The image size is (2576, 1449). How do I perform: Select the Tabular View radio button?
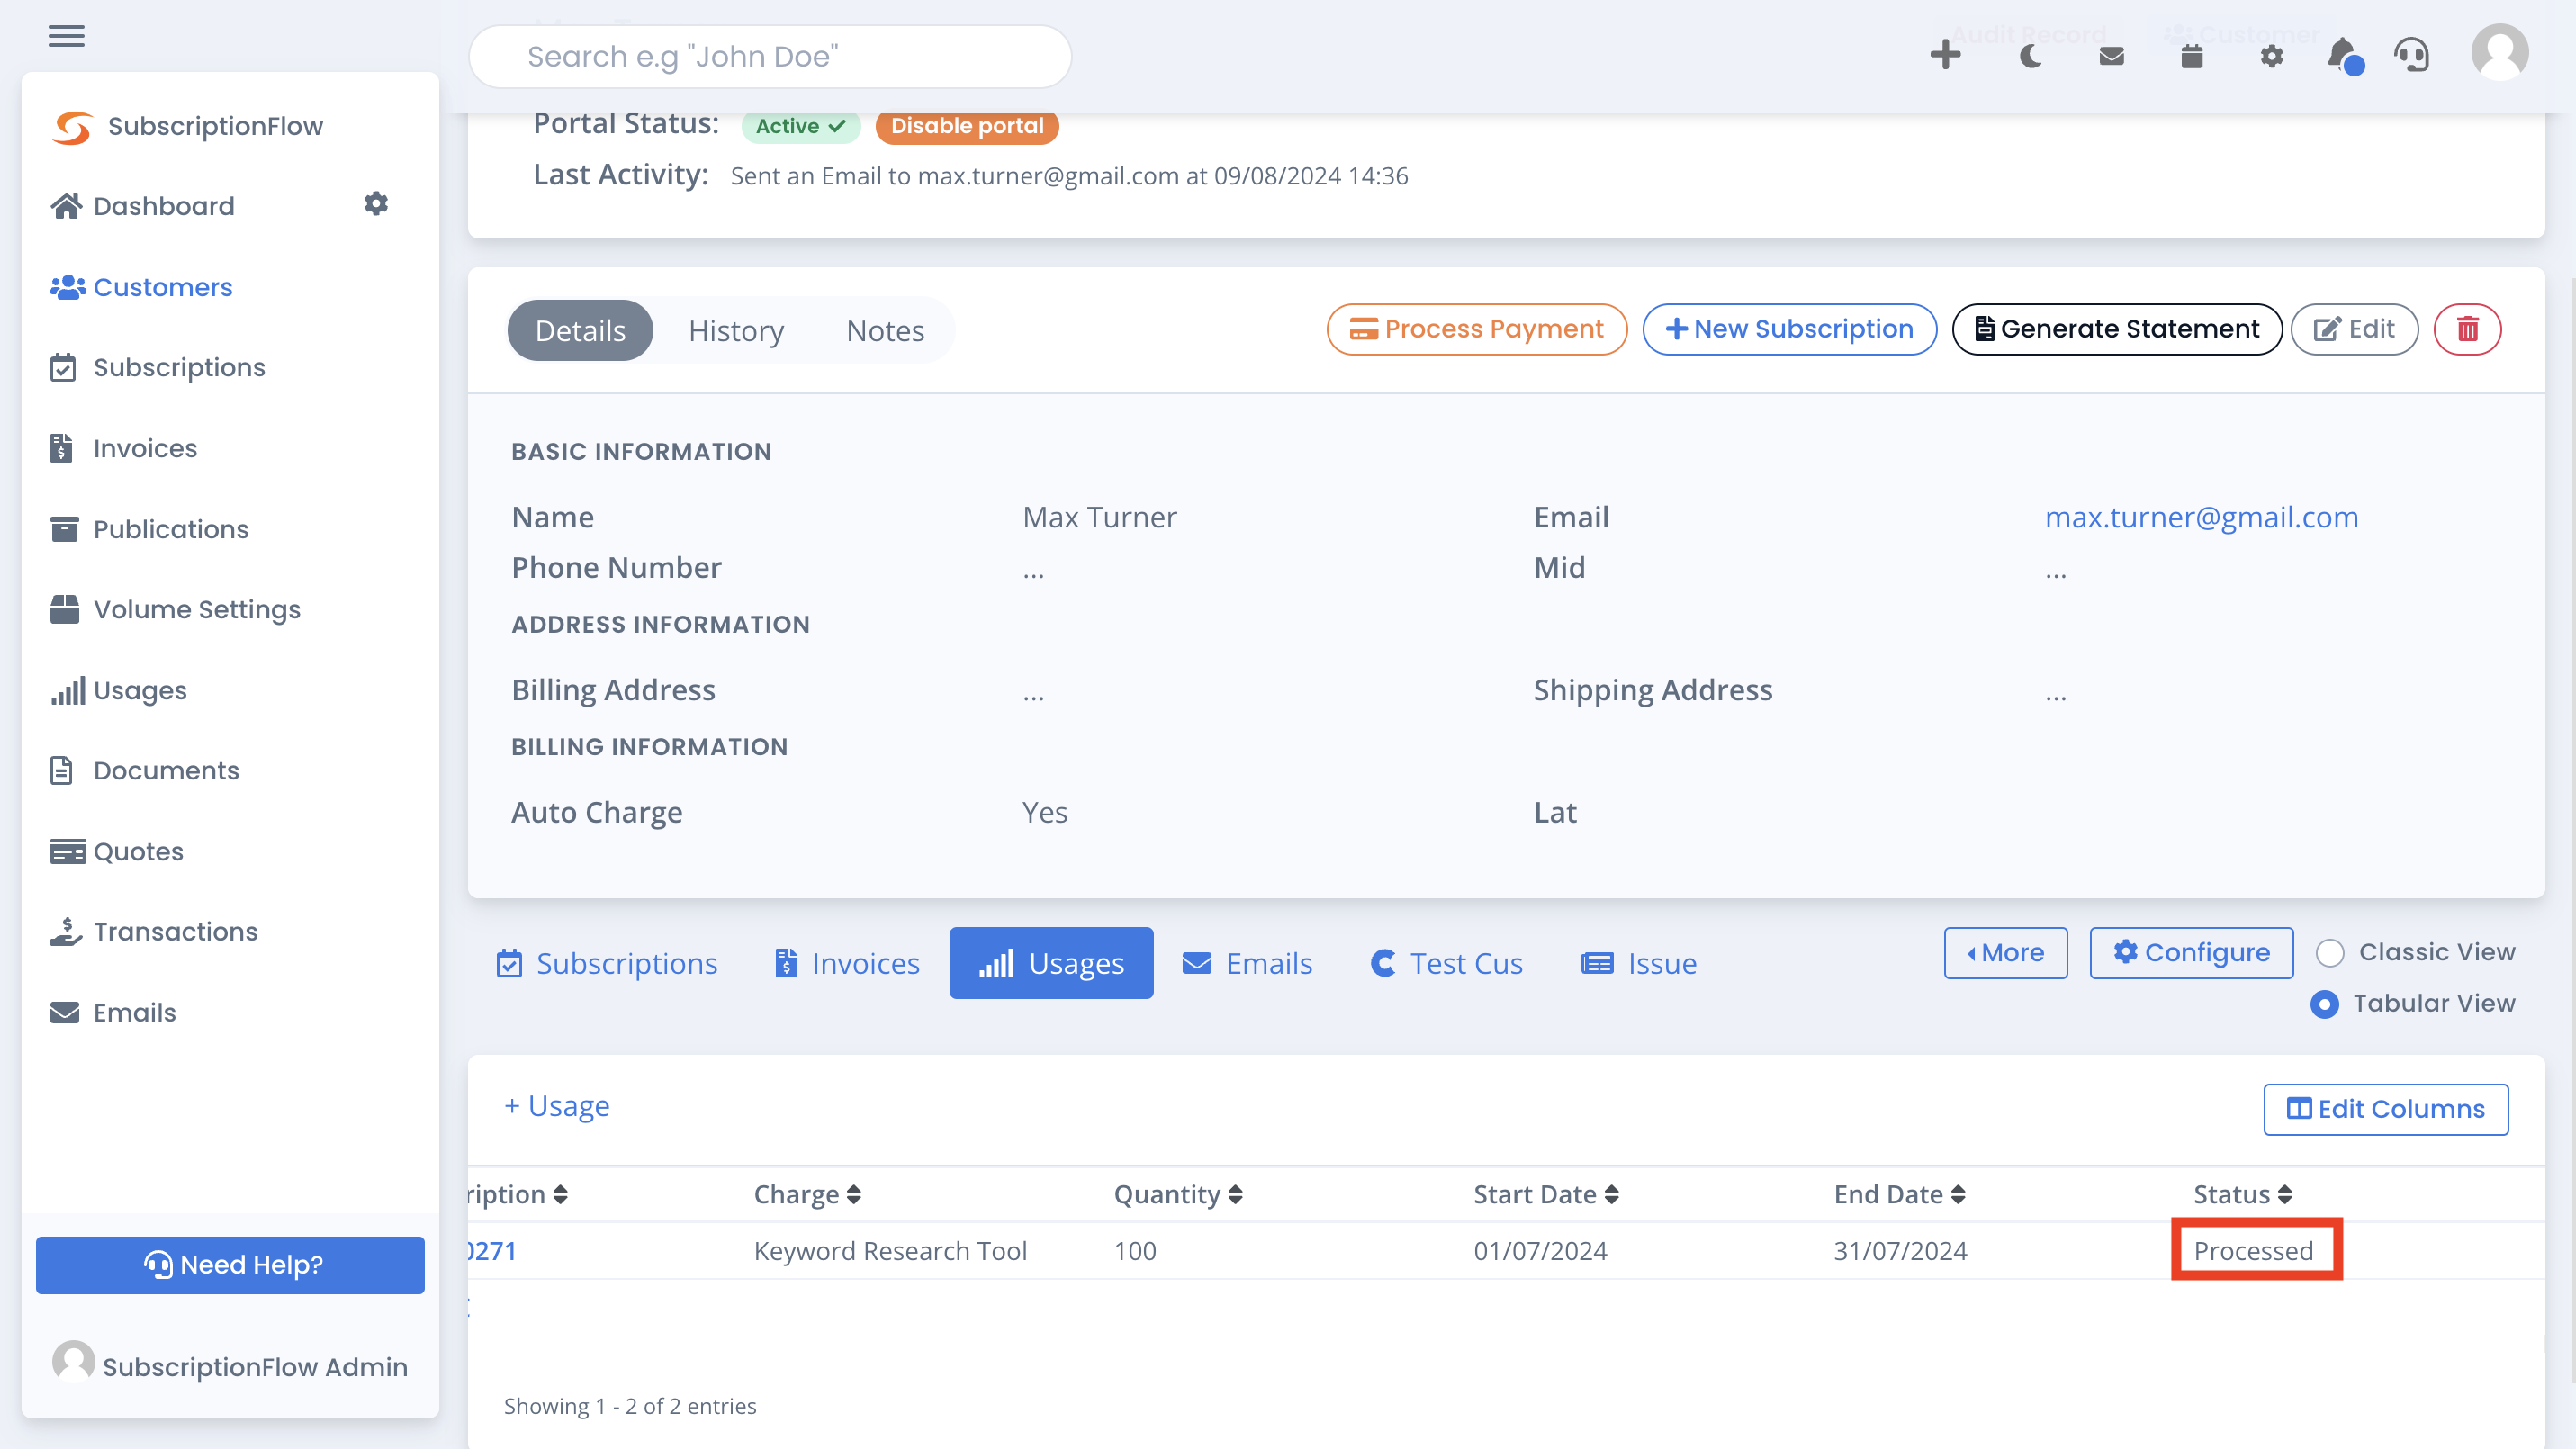2324,1004
